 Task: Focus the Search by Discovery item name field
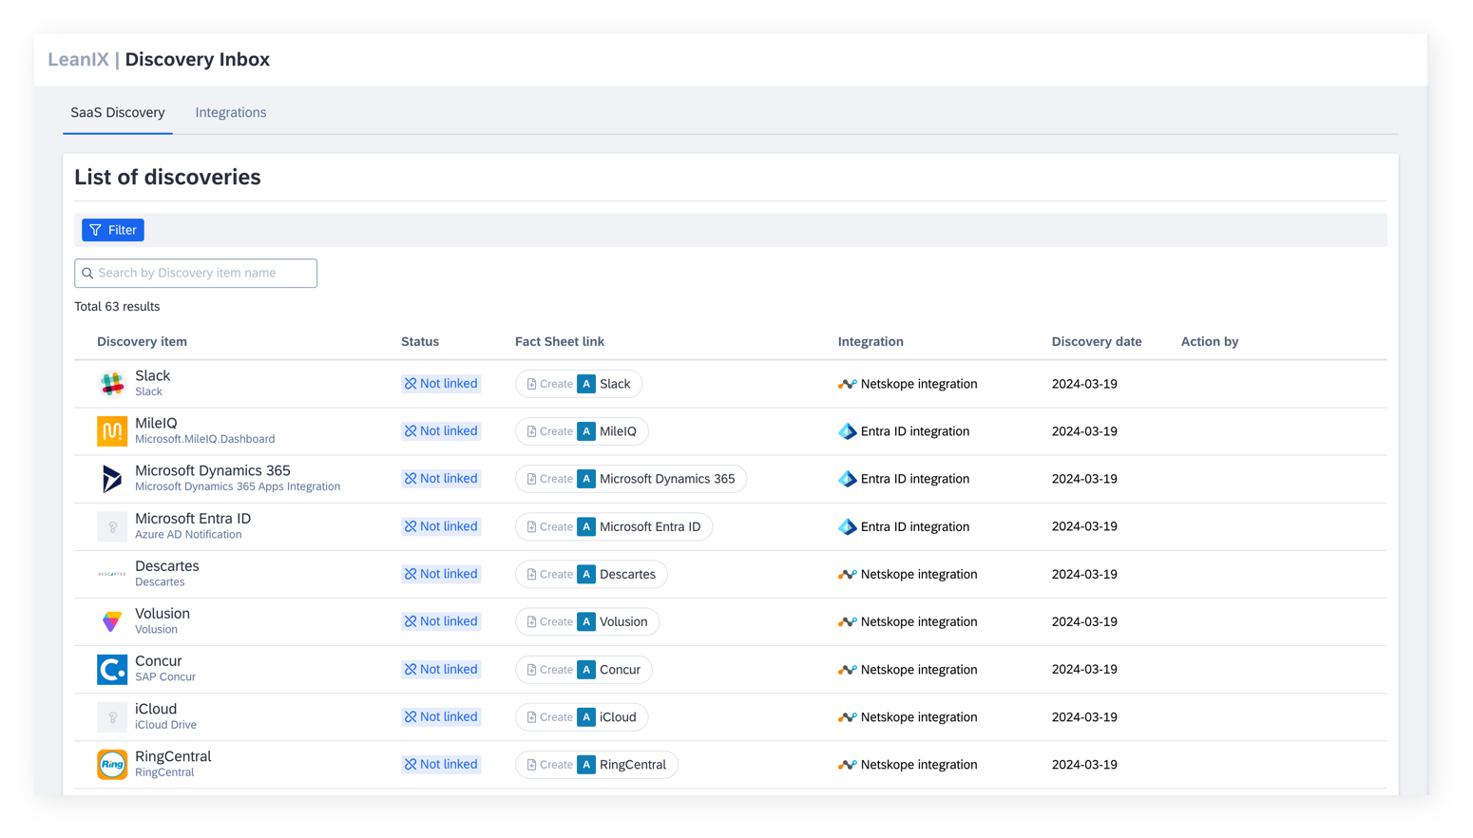tap(196, 274)
